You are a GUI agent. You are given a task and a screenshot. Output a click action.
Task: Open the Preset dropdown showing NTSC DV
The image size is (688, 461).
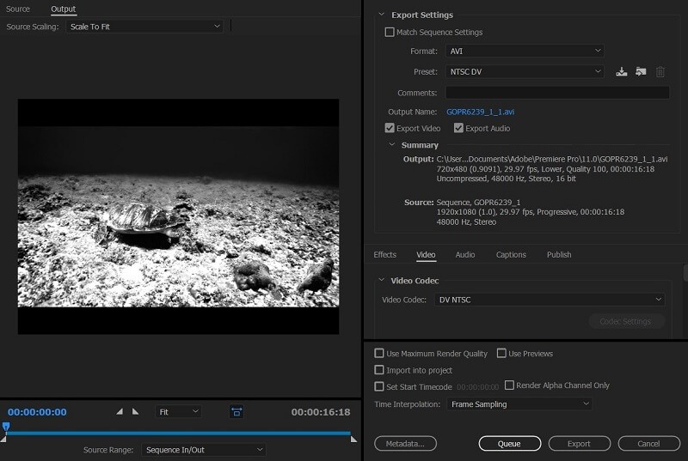525,71
